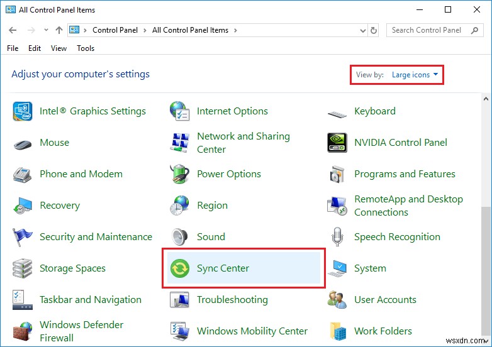The height and width of the screenshot is (347, 492).
Task: Open the Network and Sharing Center icon
Action: tap(179, 143)
